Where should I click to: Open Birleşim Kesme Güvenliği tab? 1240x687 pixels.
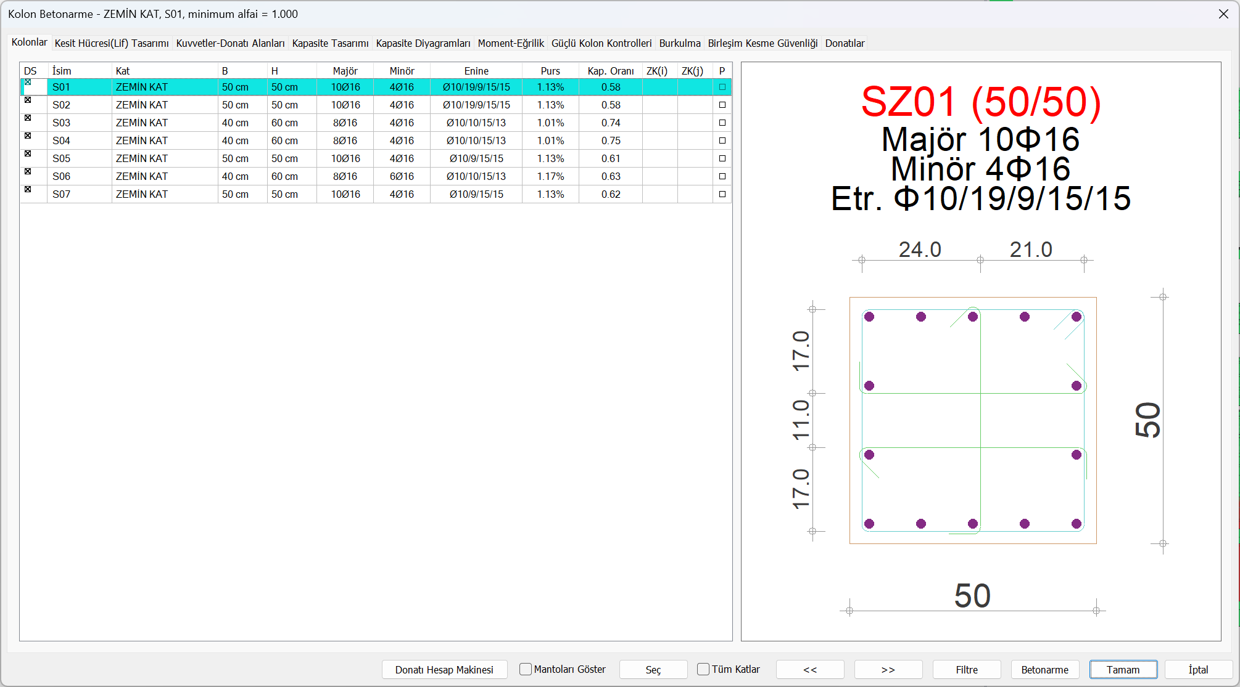pos(763,43)
